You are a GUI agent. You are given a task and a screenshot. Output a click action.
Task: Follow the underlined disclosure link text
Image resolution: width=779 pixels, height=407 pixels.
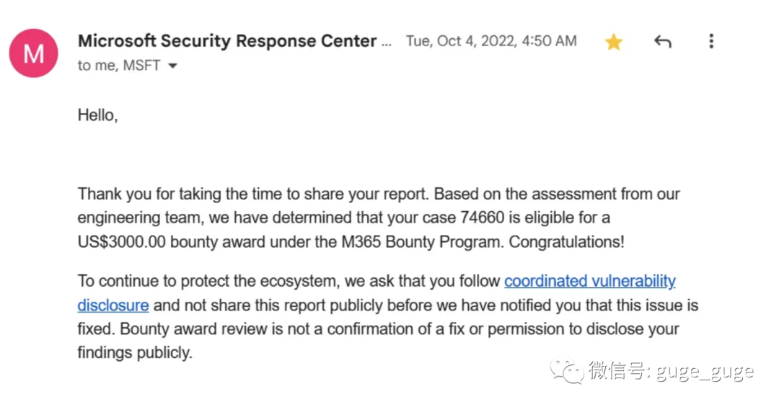pos(113,305)
